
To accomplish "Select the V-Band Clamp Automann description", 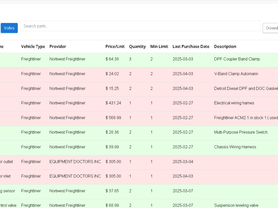I will [x=236, y=74].
